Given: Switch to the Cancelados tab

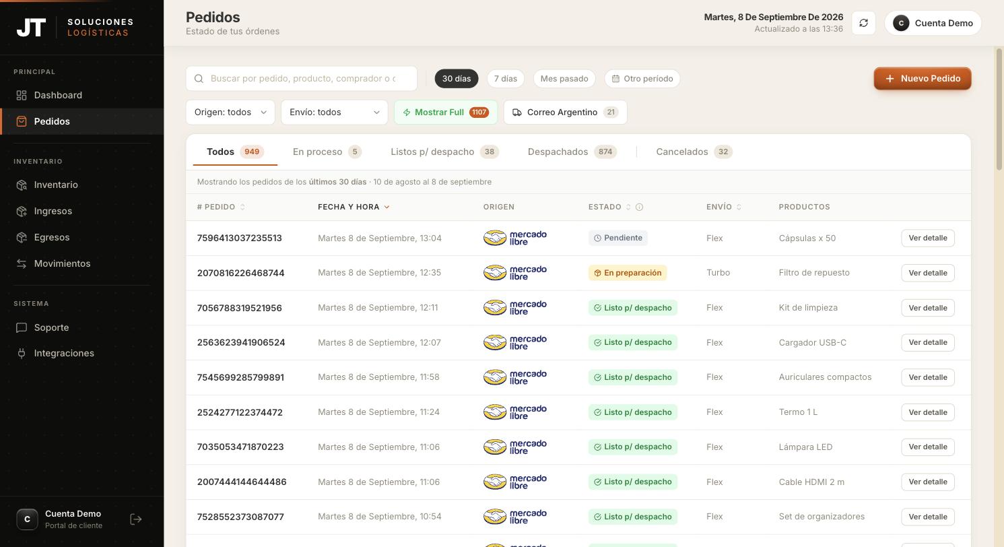Looking at the screenshot, I should coord(694,152).
